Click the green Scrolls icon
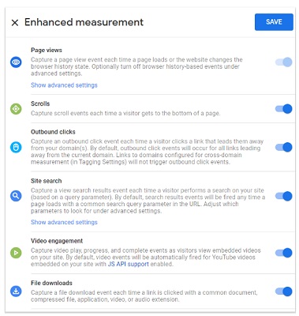This screenshot has height=316, width=299. click(x=16, y=109)
